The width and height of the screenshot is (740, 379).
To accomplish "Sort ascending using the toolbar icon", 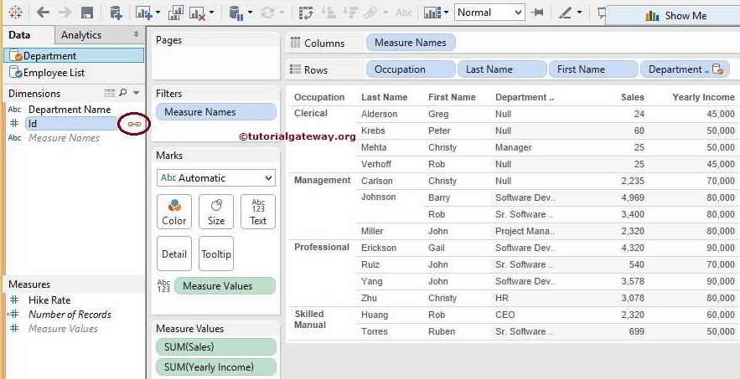I will coord(328,13).
